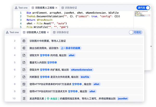Open the Test one tab in the front panel
The width and height of the screenshot is (156, 107).
[x=12, y=32]
